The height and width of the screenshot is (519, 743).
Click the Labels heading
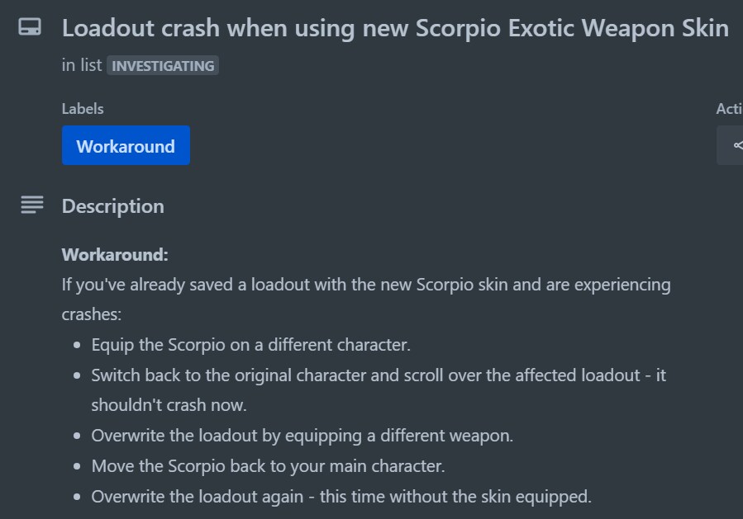(83, 108)
